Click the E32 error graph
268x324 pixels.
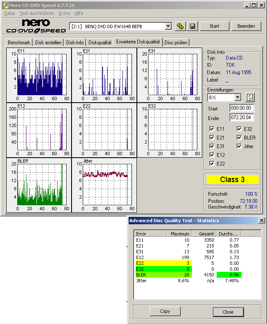coord(170,130)
